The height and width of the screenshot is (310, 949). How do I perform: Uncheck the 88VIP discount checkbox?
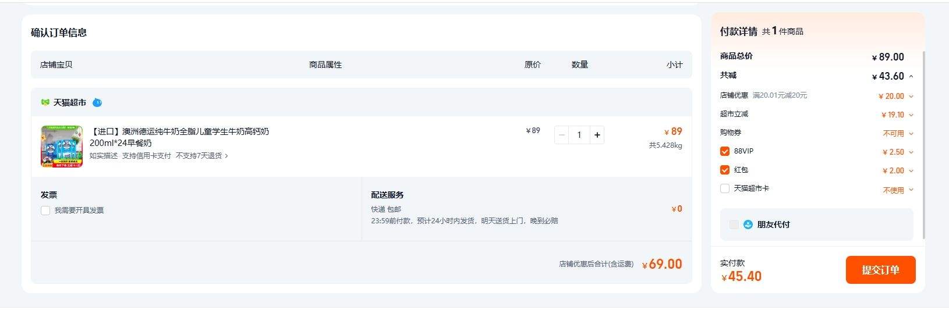pyautogui.click(x=725, y=151)
